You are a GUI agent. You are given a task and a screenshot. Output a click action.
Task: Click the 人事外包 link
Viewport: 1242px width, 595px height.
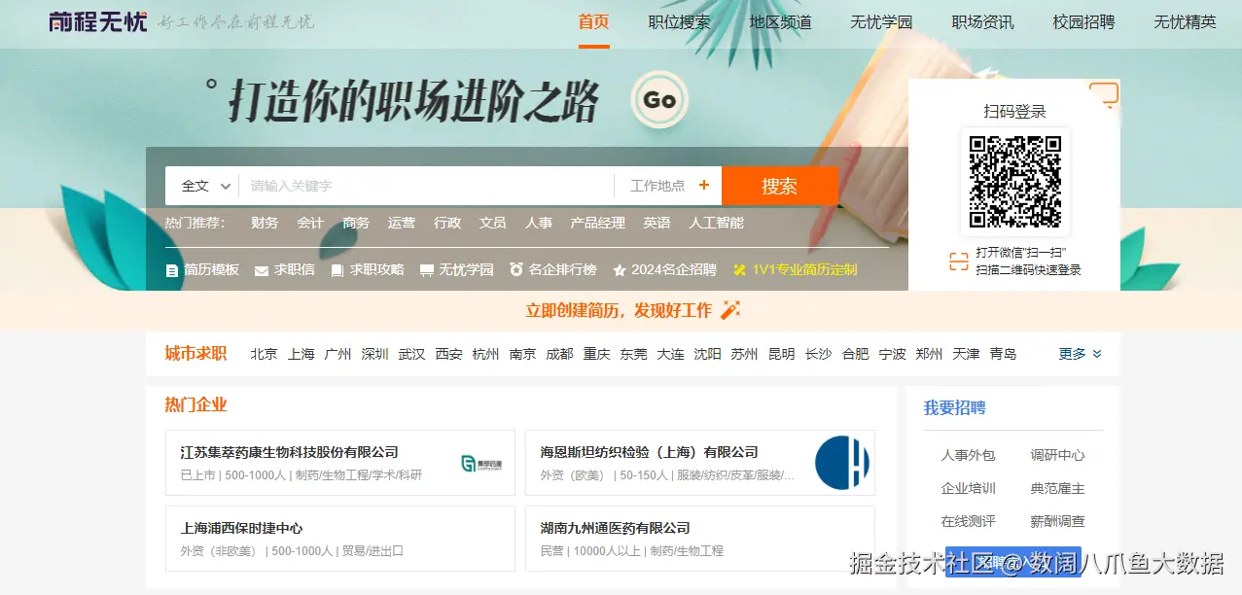[968, 455]
